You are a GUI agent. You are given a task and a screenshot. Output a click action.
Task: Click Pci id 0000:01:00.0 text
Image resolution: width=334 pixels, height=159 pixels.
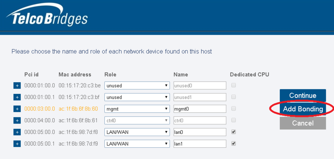click(40, 86)
